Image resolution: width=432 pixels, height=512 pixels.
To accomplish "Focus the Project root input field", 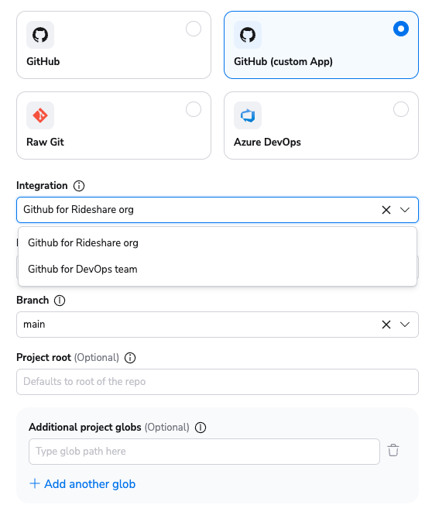I will (x=218, y=382).
